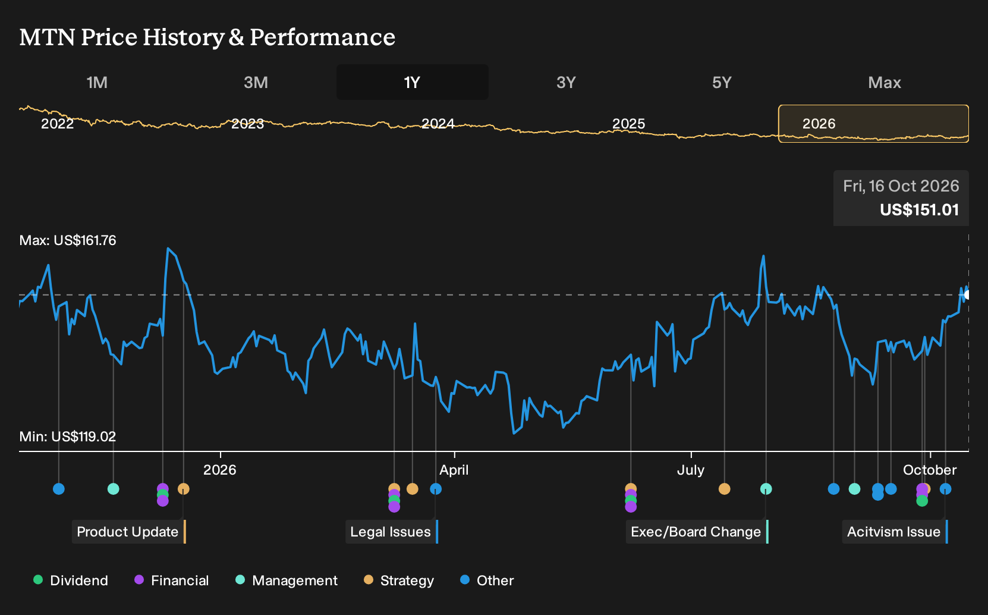Click the blue dot above Legal Issues label
988x615 pixels.
pos(436,489)
